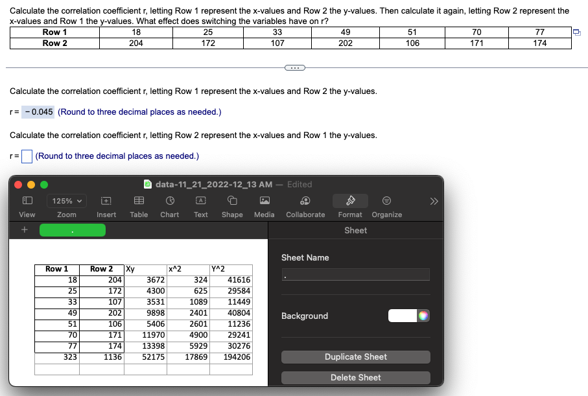588x396 pixels.
Task: Click the value 49 in the problem table
Action: (x=346, y=32)
